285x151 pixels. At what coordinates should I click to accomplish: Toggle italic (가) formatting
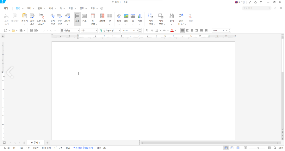(152, 30)
